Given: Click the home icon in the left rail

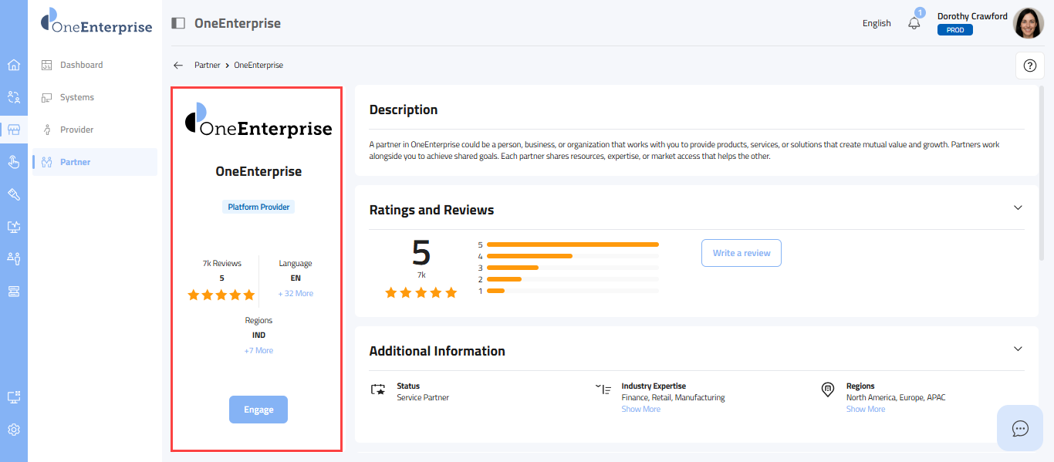Looking at the screenshot, I should [14, 65].
